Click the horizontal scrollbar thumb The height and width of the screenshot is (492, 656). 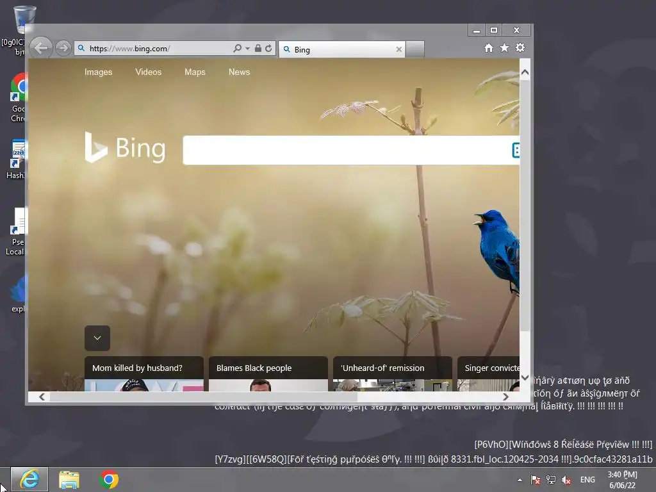click(203, 397)
